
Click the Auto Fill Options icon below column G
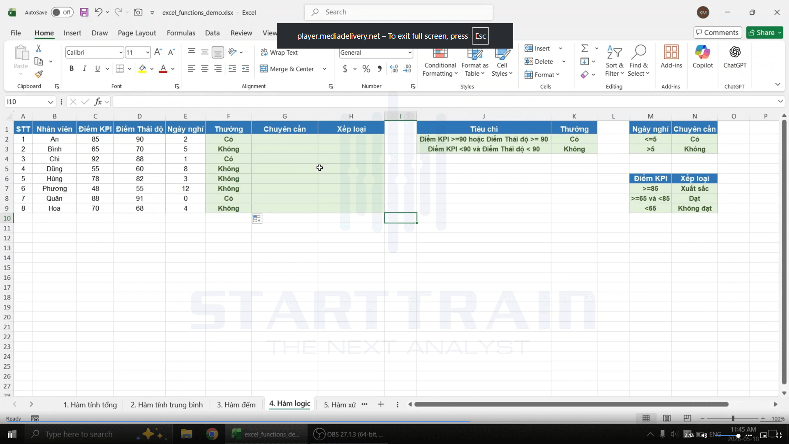coord(257,219)
